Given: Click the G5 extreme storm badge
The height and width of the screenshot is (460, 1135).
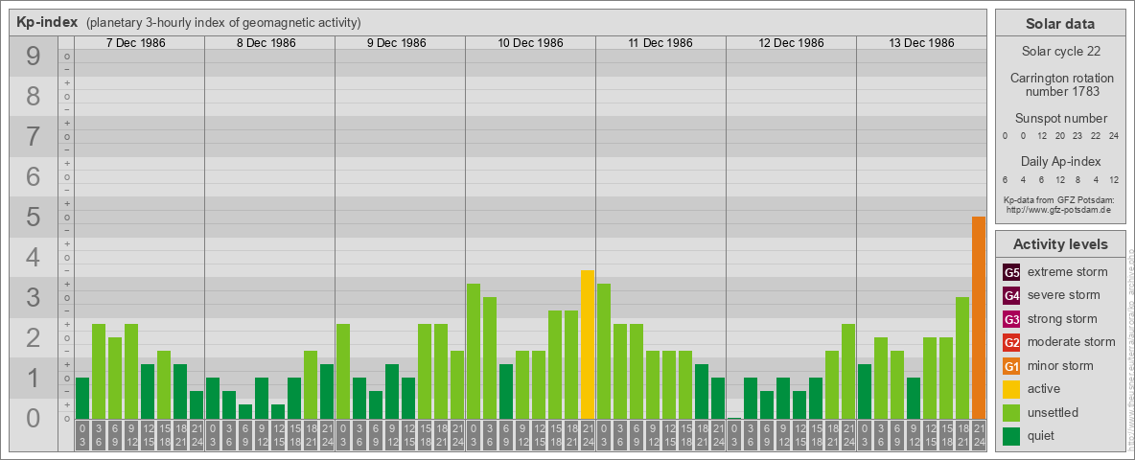Looking at the screenshot, I should pos(1011,273).
